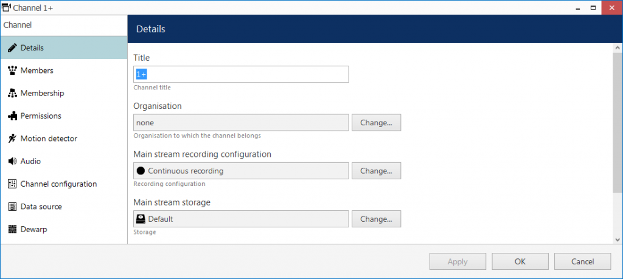Viewport: 623px width, 279px height.
Task: Click the Channel configuration sliders icon
Action: 12,184
